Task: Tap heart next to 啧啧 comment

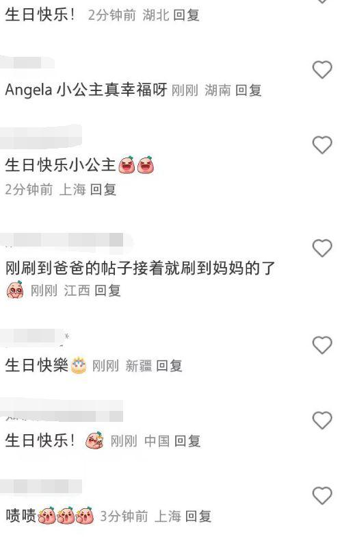Action: pos(322,495)
